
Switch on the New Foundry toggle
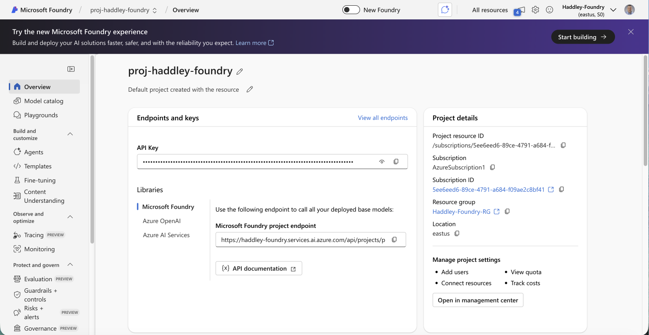pyautogui.click(x=351, y=9)
